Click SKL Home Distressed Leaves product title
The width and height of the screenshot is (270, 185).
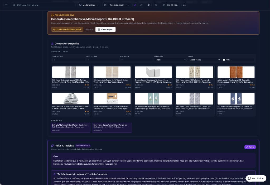coord(71,81)
